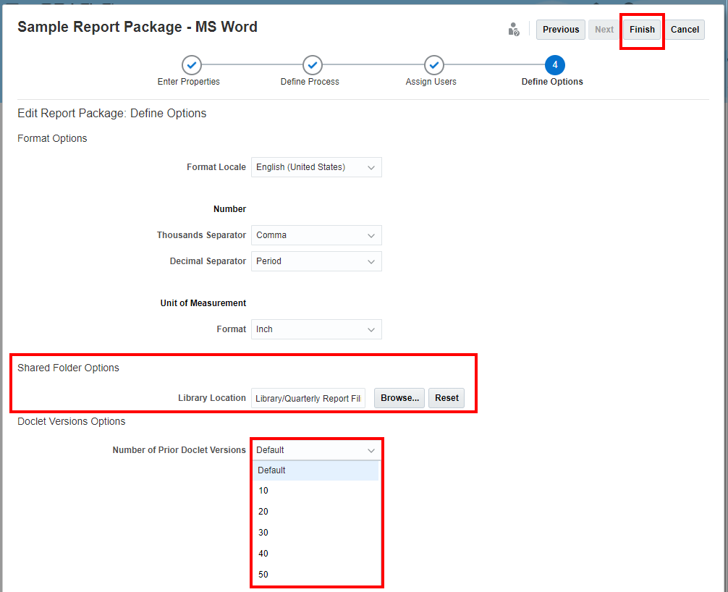Expand the Thousands Separator dropdown
This screenshot has width=728, height=592.
(316, 235)
